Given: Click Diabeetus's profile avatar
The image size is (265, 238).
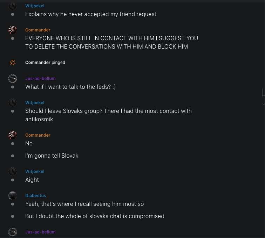Looking at the screenshot, I should [13, 196].
